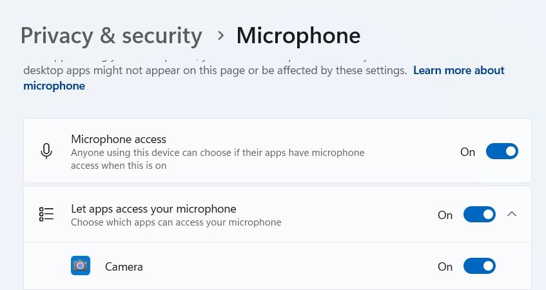Click the microphone icon beside Microphone access
The width and height of the screenshot is (546, 290).
pyautogui.click(x=46, y=151)
